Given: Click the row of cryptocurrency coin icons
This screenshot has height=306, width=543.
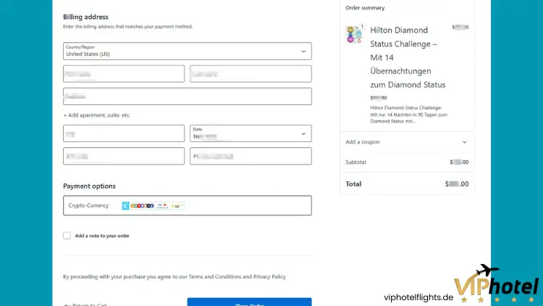Looking at the screenshot, I should [x=142, y=206].
